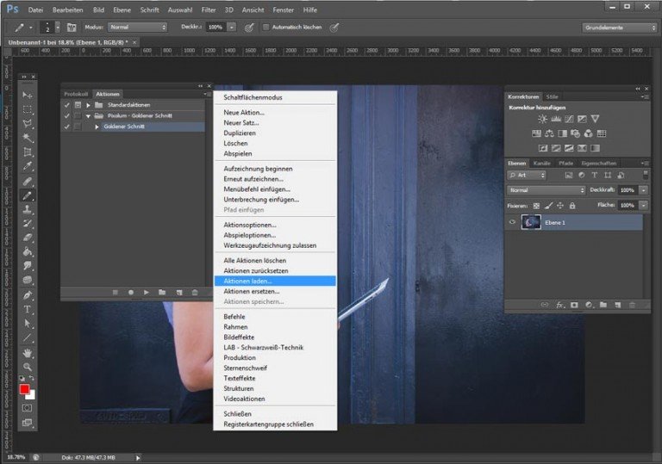The width and height of the screenshot is (662, 464).
Task: Click the play action button in Aktionen panel
Action: click(x=147, y=293)
